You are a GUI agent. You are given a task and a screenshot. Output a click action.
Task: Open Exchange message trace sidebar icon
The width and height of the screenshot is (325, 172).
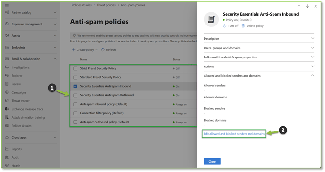click(7, 109)
